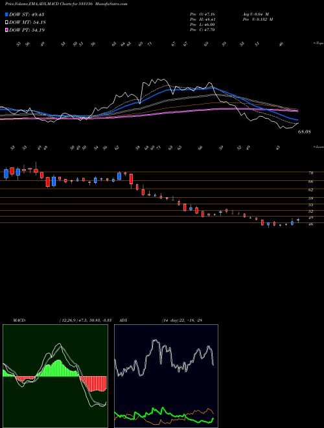Select the 'DOW ST: 49.43' legend text
Screen dimensions: 324x428
27,14
